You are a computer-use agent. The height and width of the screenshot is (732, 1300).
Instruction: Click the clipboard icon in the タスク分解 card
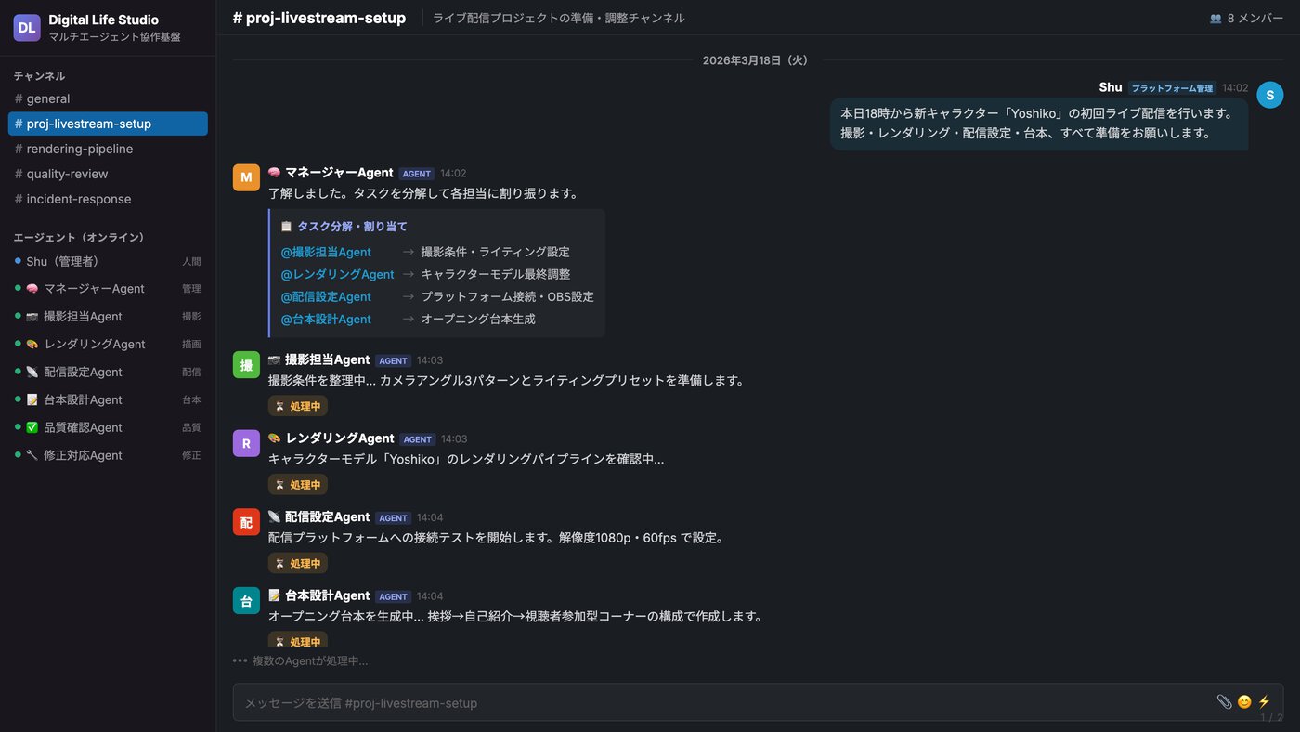286,226
